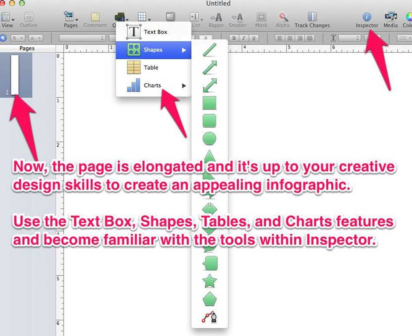Open the Inspector panel
The width and height of the screenshot is (412, 336).
tap(367, 19)
